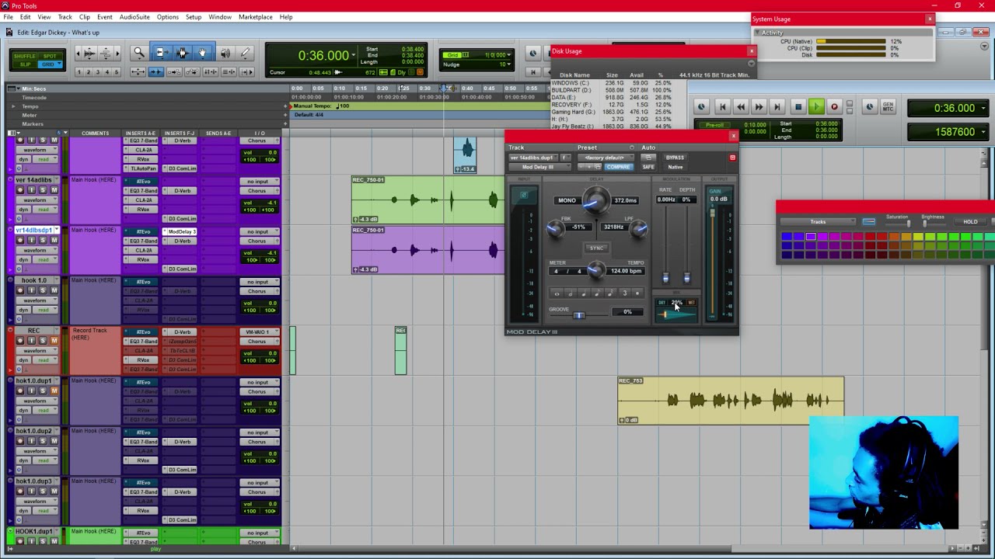Open factory default preset dropdown
Image resolution: width=995 pixels, height=559 pixels.
pos(605,158)
